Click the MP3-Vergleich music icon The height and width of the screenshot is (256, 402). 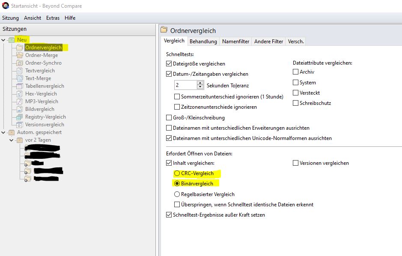point(20,101)
